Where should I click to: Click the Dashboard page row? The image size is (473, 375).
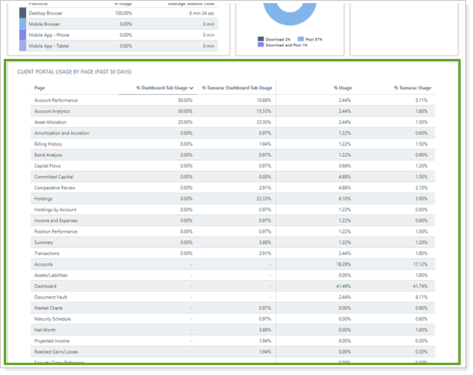tap(45, 285)
